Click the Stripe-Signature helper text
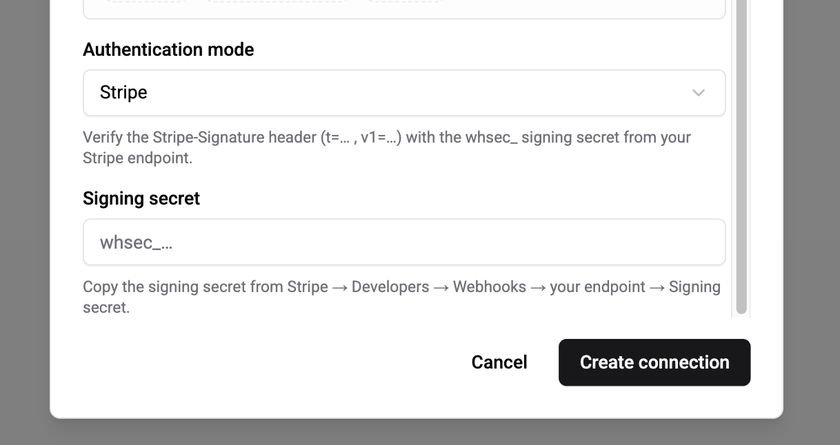This screenshot has height=445, width=840. 386,147
